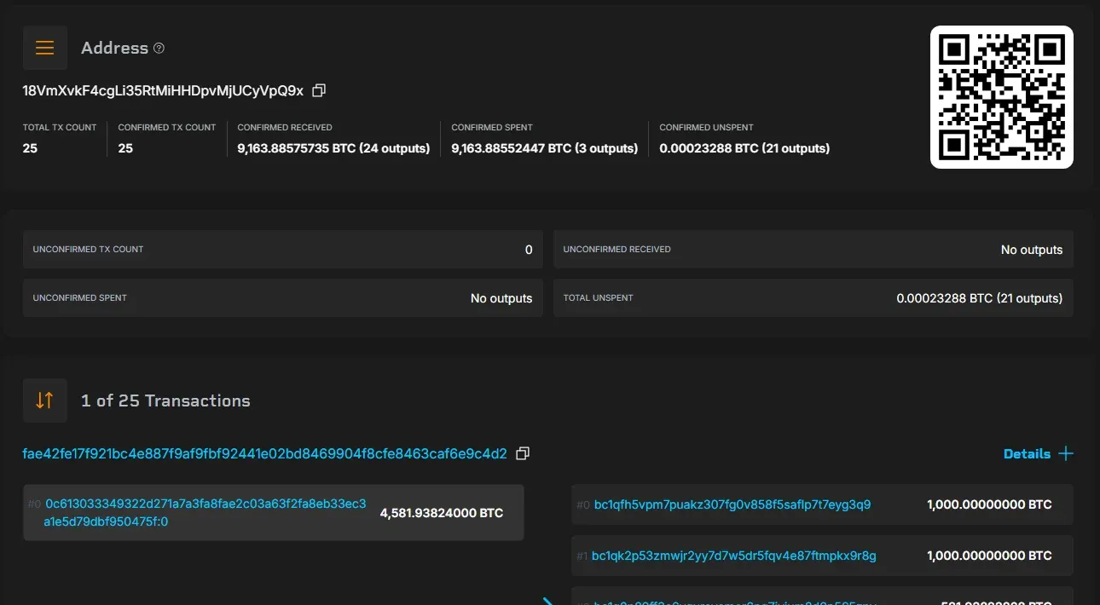Click the UNCONFIRMED SPENT label
1100x605 pixels.
pyautogui.click(x=79, y=298)
